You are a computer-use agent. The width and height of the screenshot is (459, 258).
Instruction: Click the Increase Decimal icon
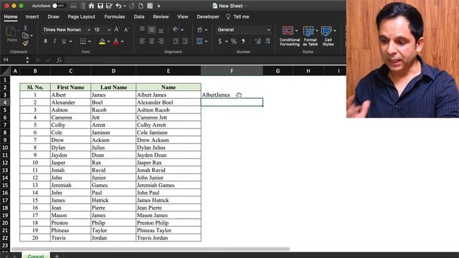click(257, 42)
